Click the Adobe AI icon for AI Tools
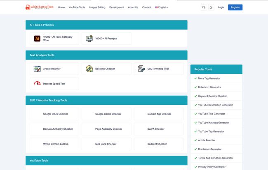This screenshot has width=268, height=170. (37, 39)
